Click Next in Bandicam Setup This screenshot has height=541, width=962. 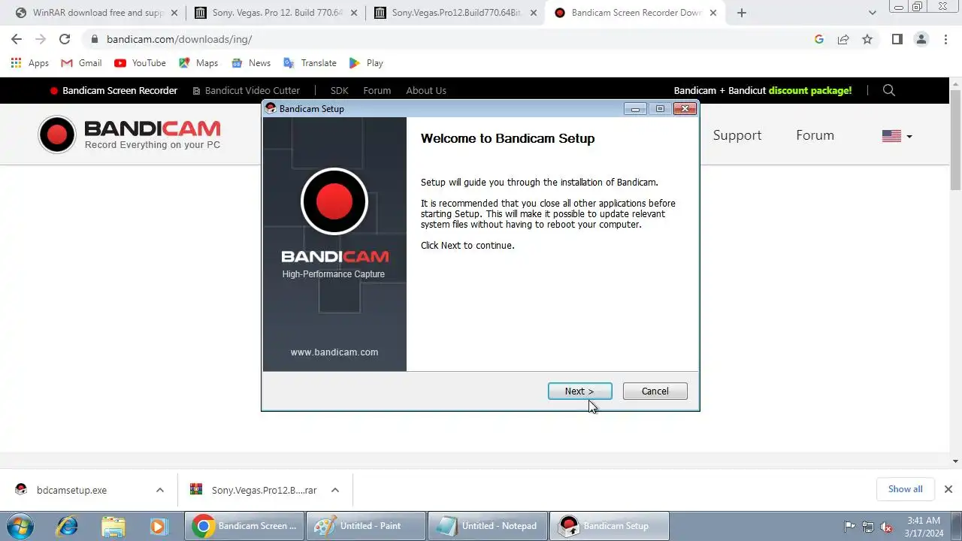[579, 391]
